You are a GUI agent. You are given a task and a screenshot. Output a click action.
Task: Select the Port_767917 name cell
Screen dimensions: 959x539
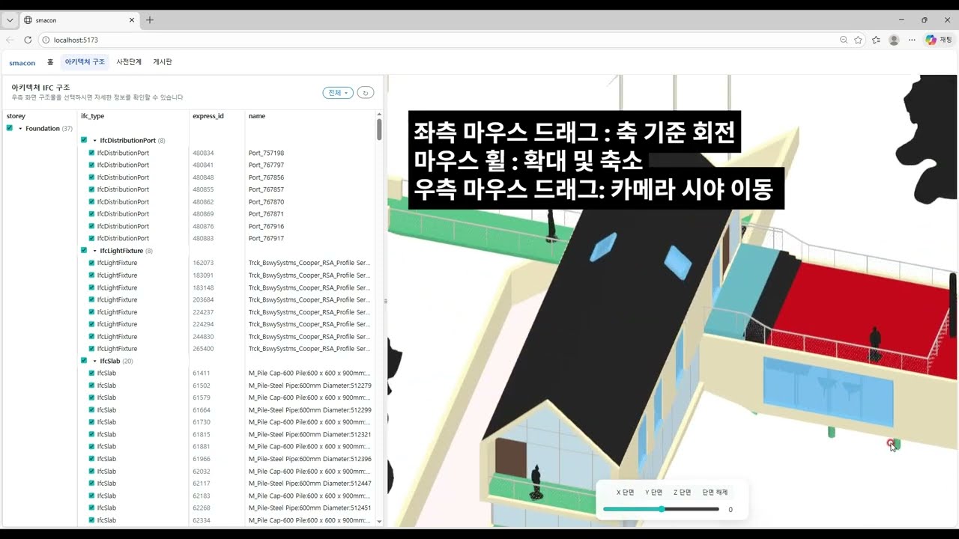point(266,238)
